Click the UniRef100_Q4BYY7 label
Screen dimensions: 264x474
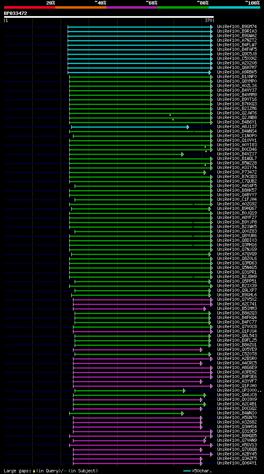pyautogui.click(x=237, y=195)
